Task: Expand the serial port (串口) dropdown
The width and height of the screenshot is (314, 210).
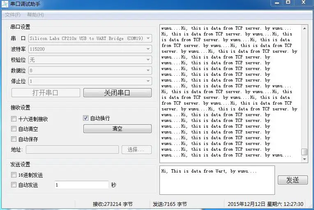Action: pyautogui.click(x=90, y=38)
